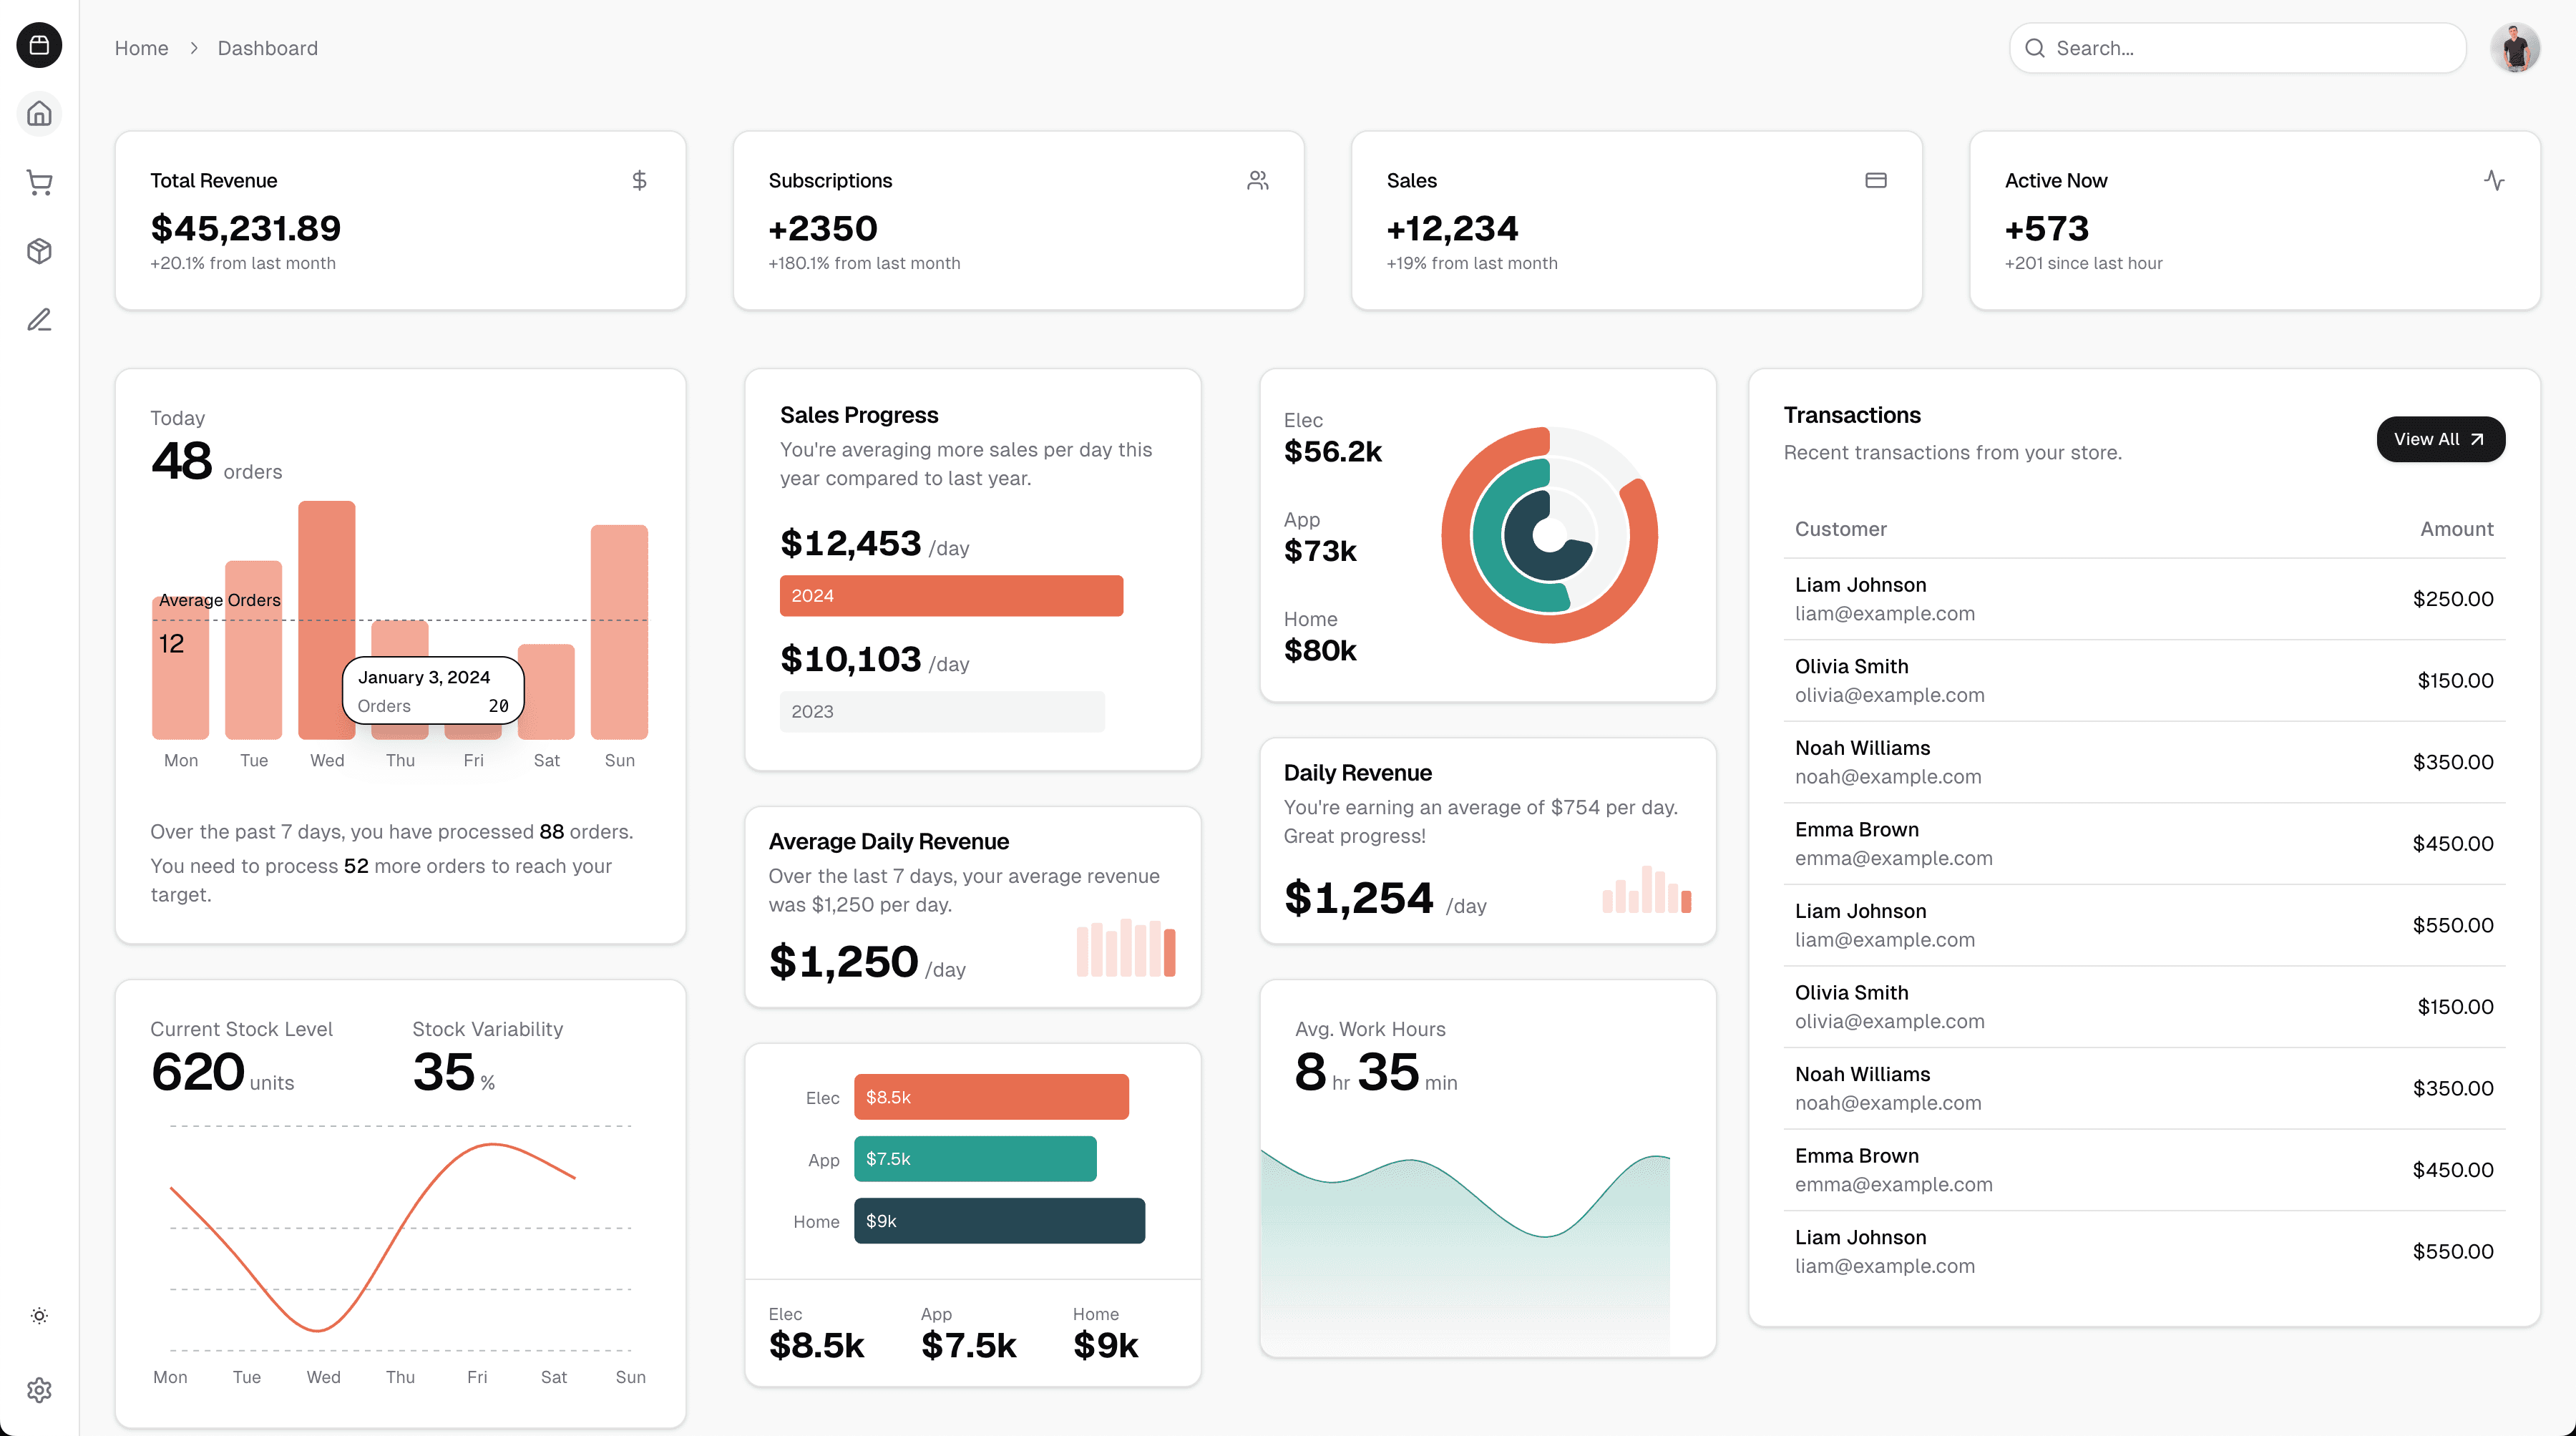Viewport: 2576px width, 1436px height.
Task: Open the settings gear icon in the sidebar
Action: tap(39, 1390)
